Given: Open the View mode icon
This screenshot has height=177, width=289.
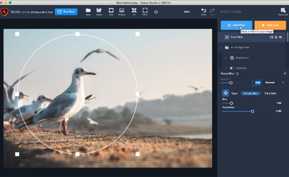Looking at the screenshot, I should tap(111, 11).
